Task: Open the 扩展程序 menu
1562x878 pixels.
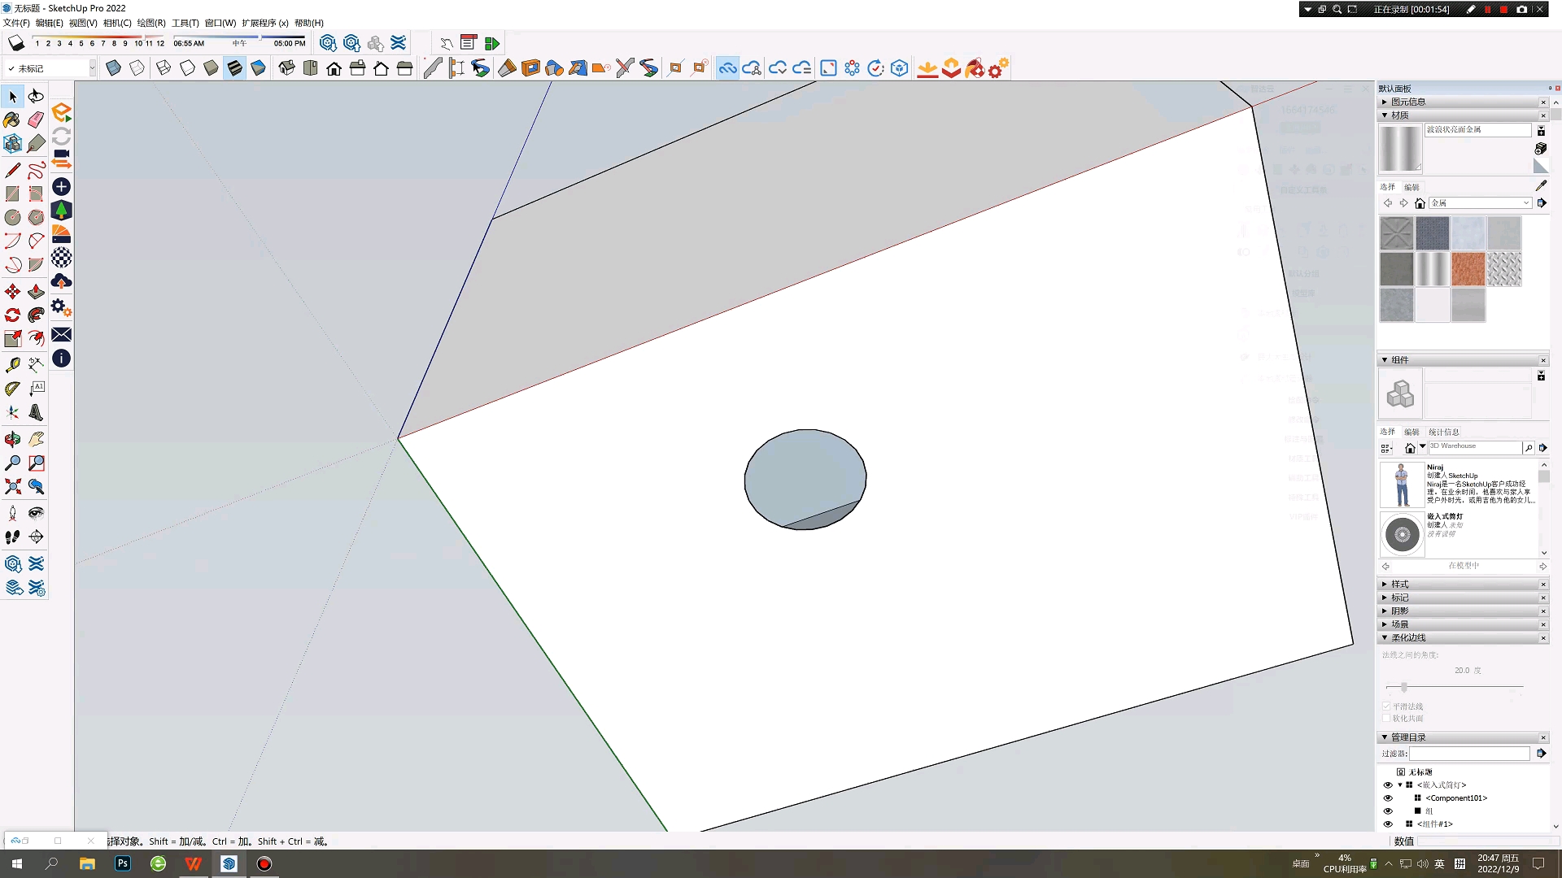Action: 264,23
